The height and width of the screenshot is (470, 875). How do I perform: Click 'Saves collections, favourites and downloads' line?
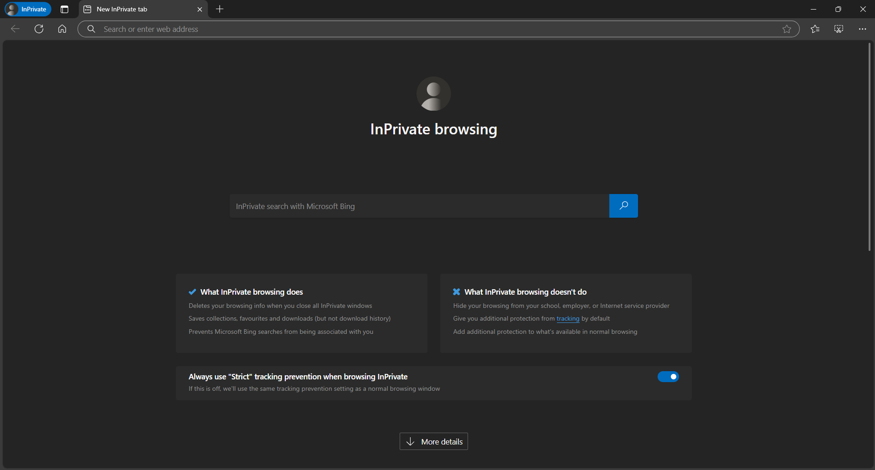tap(289, 319)
